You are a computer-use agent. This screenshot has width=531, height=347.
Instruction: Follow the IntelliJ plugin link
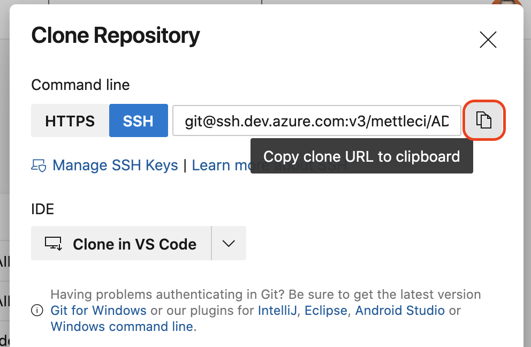pos(278,311)
